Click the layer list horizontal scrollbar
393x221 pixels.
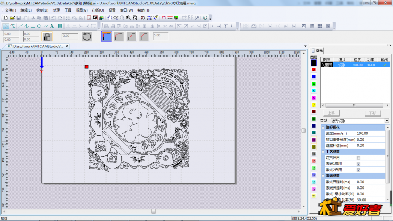click(355, 106)
